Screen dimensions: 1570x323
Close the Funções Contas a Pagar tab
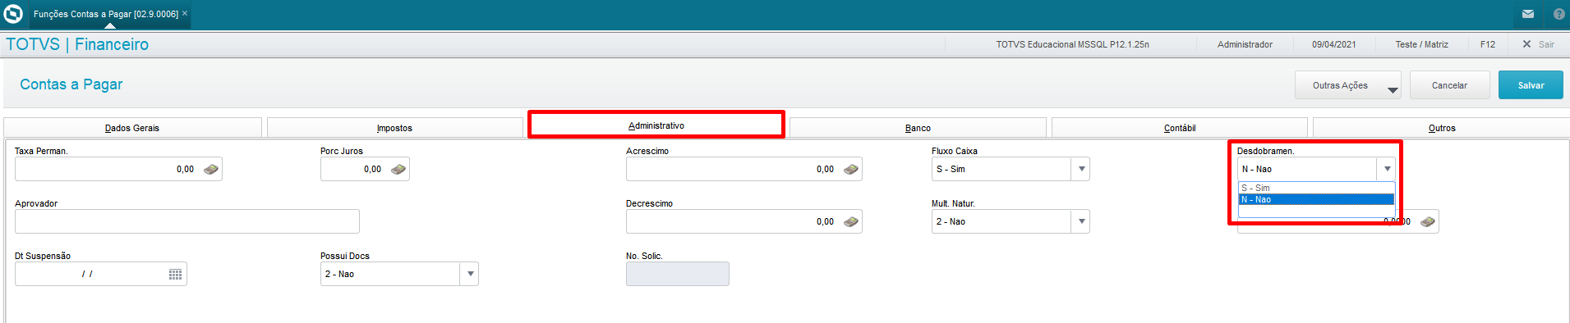(185, 13)
